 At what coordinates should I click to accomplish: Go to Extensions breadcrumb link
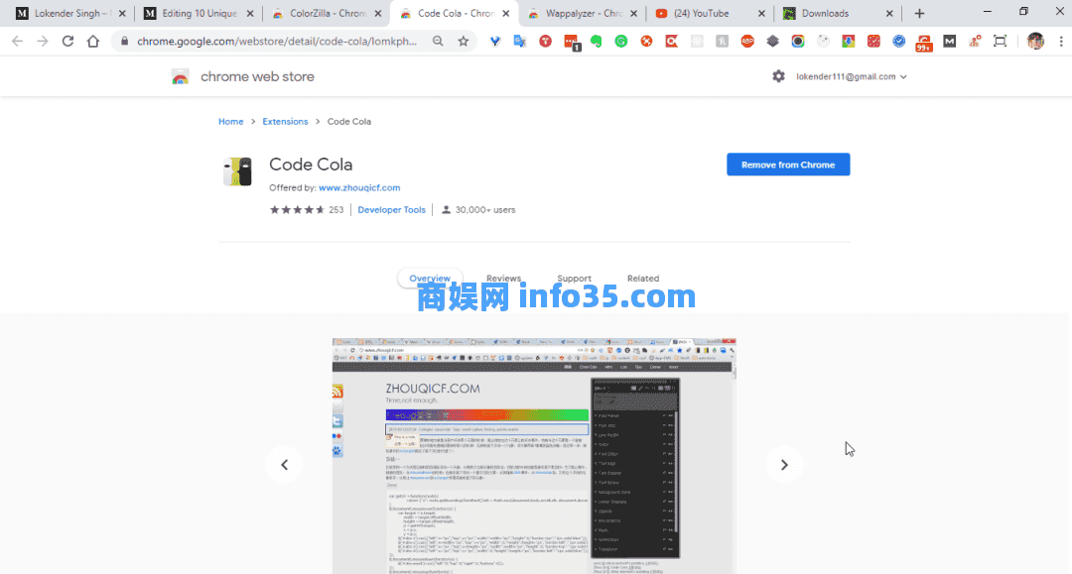pyautogui.click(x=285, y=122)
